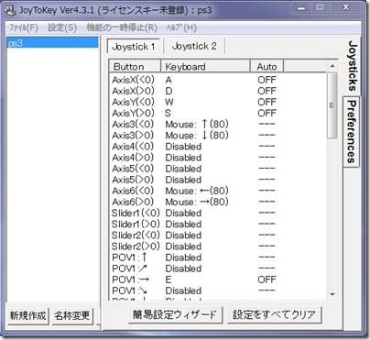This screenshot has width=370, height=340.
Task: Select the Axis5(>0) row
Action: click(219, 180)
